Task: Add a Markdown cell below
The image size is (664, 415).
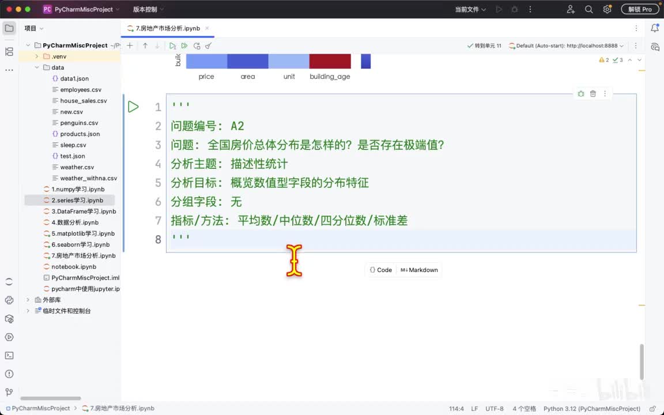Action: coord(419,270)
